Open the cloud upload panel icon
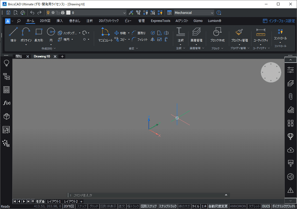Image resolution: width=297 pixels, height=209 pixels. [x=290, y=150]
